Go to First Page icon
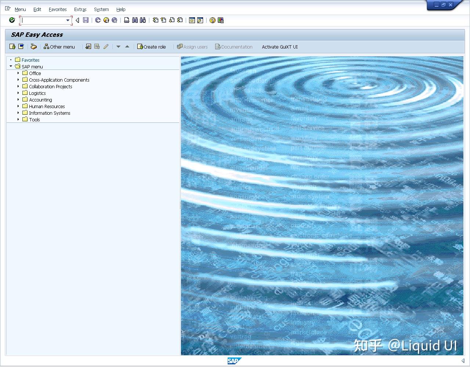The height and width of the screenshot is (367, 470). coord(155,20)
